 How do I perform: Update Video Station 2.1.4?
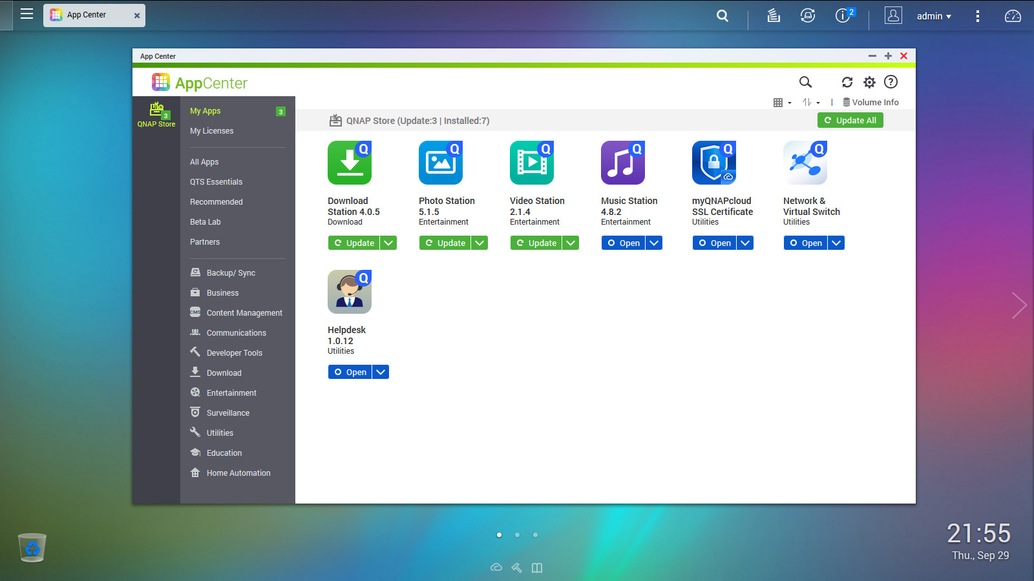click(x=536, y=243)
